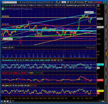
Task: Open the Drawings menu
Action: [79, 2]
